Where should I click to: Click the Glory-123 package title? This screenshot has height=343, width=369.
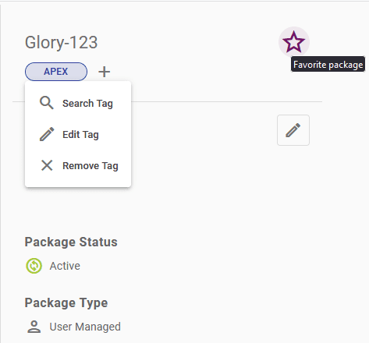coord(61,43)
